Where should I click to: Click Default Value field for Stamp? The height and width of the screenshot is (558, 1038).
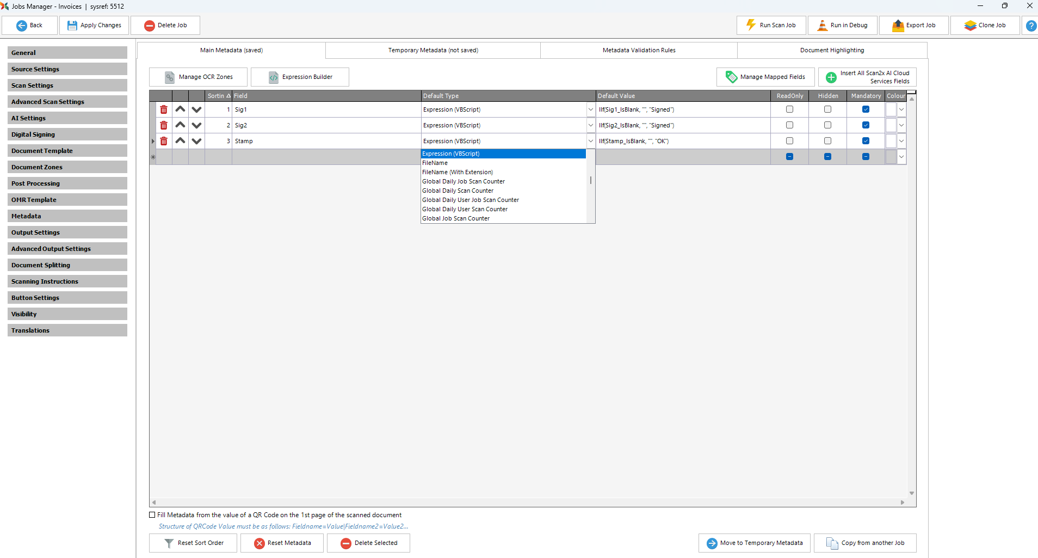[683, 141]
